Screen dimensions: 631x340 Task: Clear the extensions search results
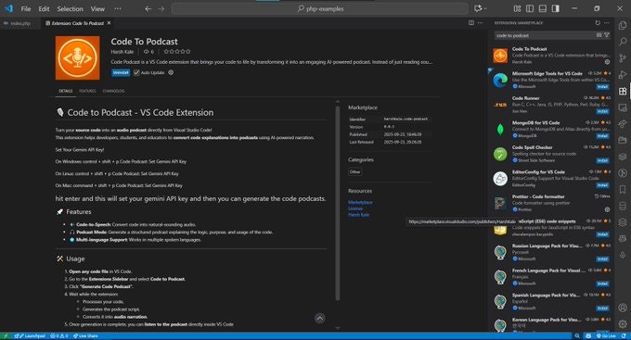[x=599, y=35]
